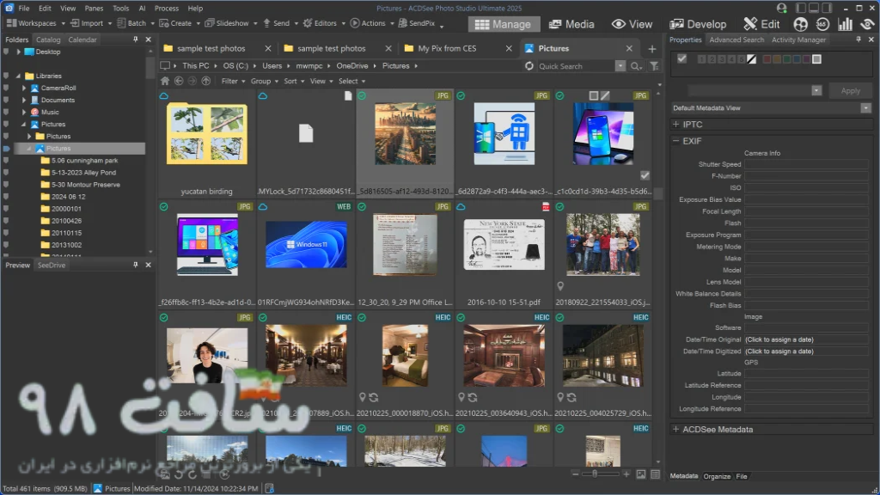
Task: Open the Quick Search dropdown arrow
Action: coord(620,66)
